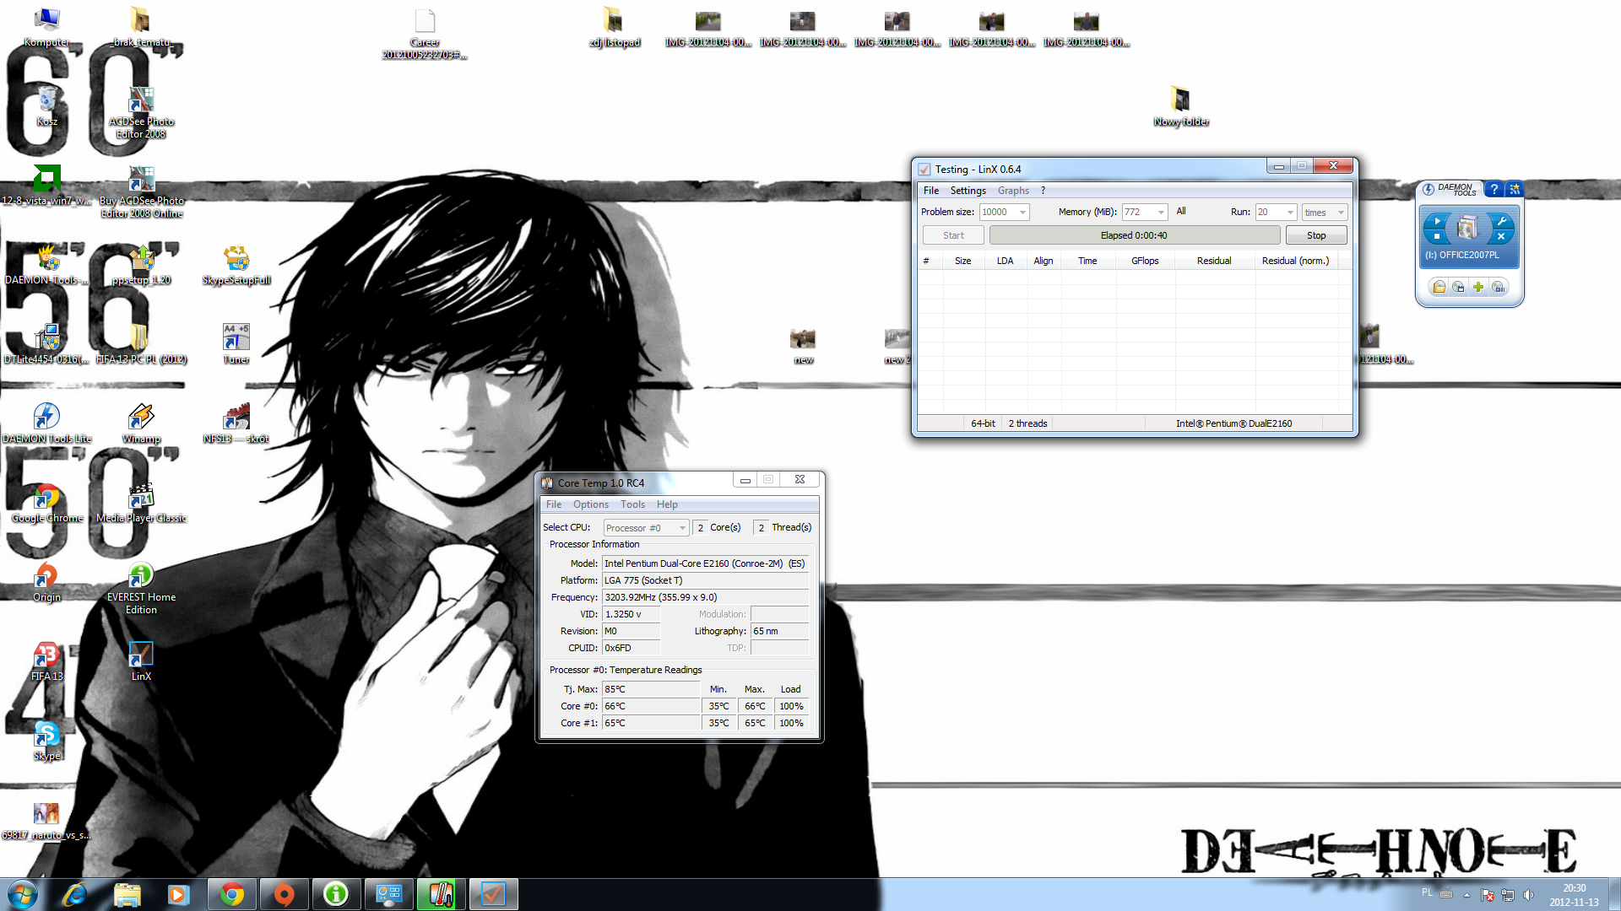Click the disc-with-folder mount image icon
This screenshot has height=911, width=1621.
pyautogui.click(x=1439, y=287)
